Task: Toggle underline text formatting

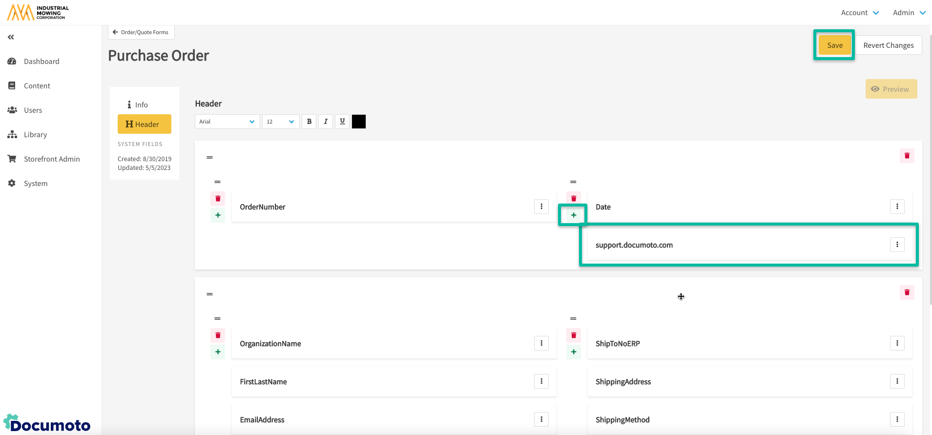Action: coord(342,122)
